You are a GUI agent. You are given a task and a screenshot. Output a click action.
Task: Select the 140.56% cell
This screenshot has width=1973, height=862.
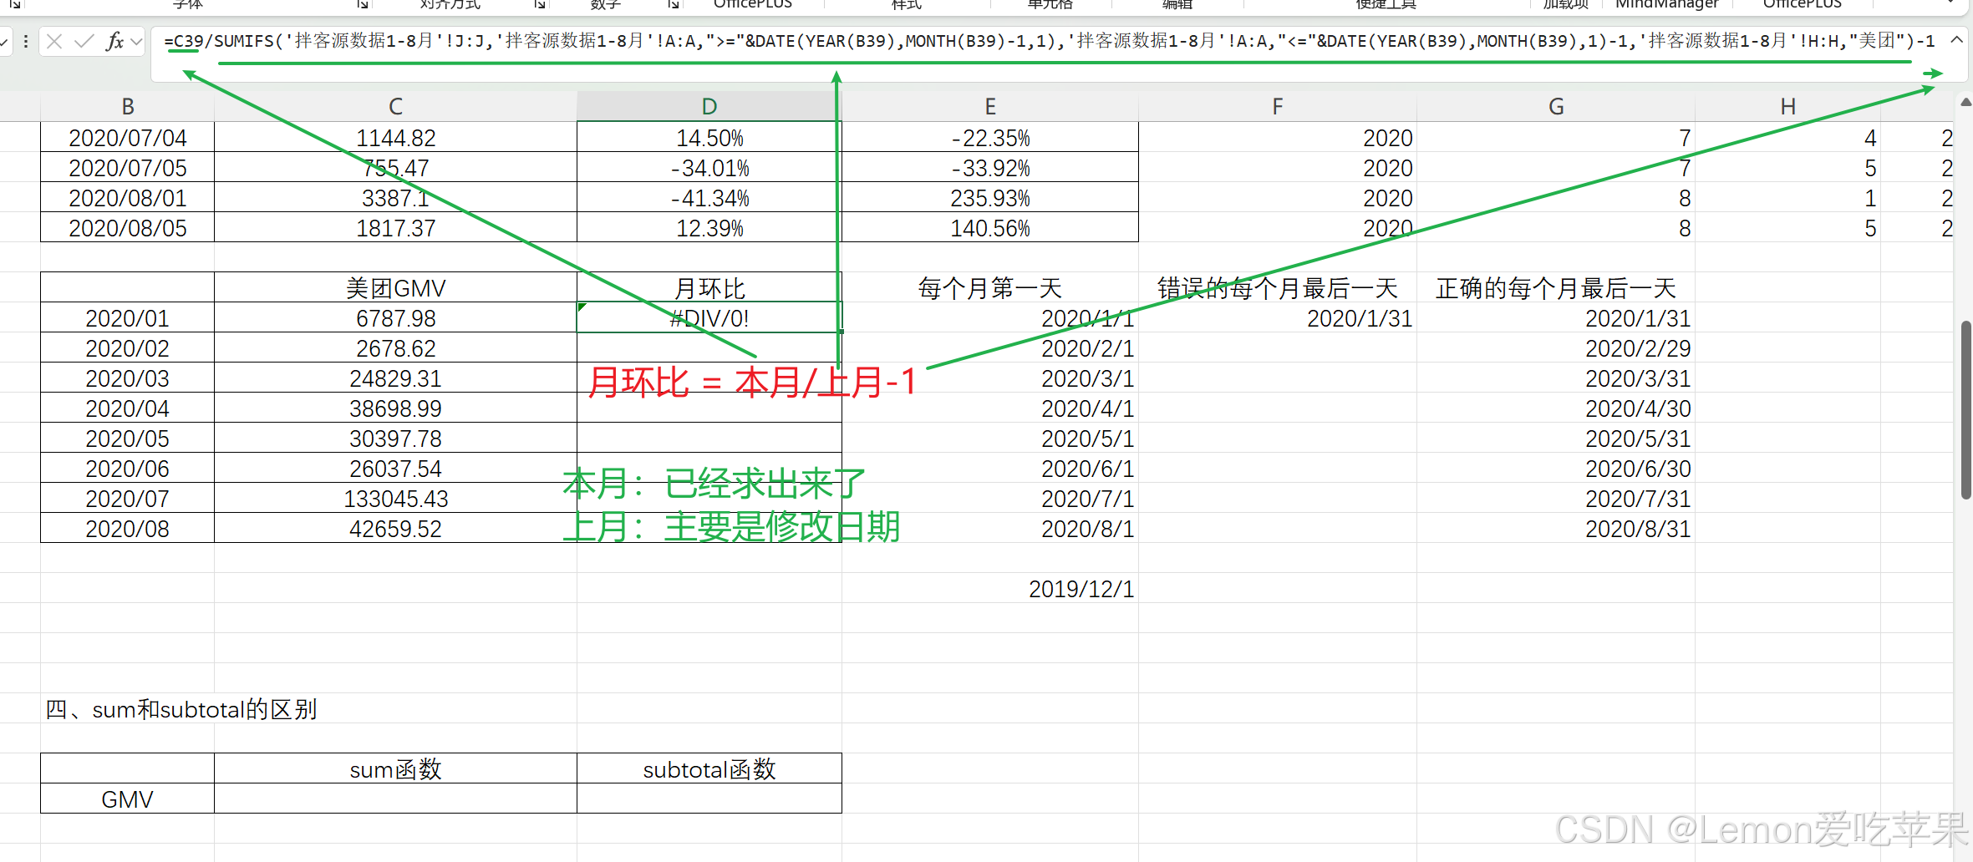click(990, 227)
